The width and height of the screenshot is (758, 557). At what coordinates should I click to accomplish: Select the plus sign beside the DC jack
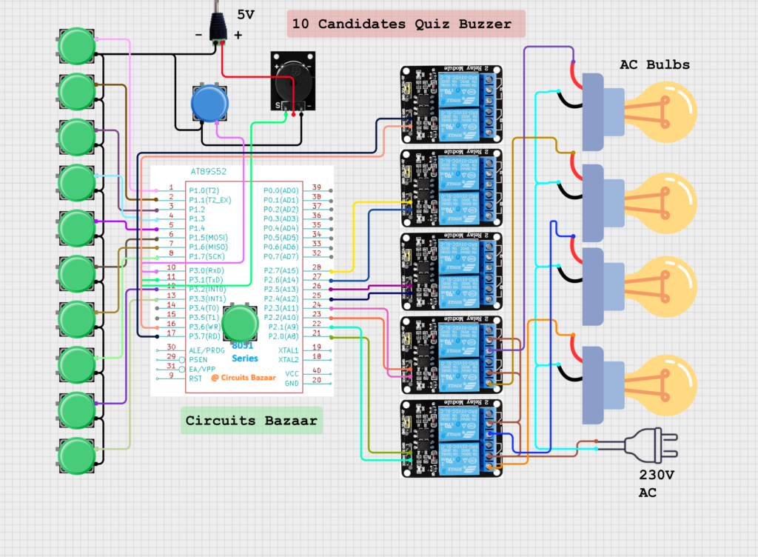pyautogui.click(x=238, y=36)
